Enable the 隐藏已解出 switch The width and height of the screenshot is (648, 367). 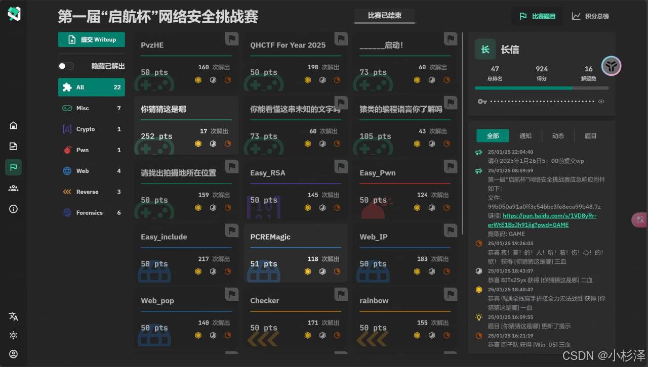pos(65,66)
